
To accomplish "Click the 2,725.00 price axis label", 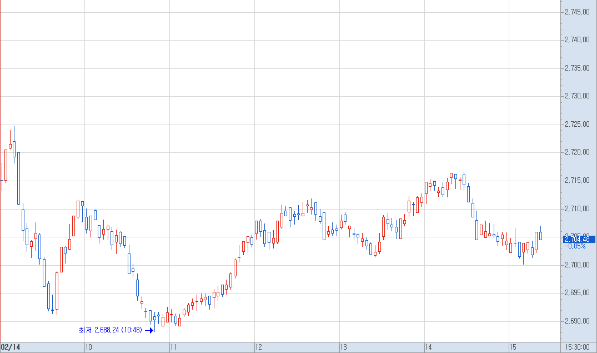I will click(x=577, y=124).
